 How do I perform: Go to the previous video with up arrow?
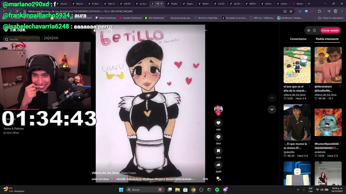pos(272,98)
